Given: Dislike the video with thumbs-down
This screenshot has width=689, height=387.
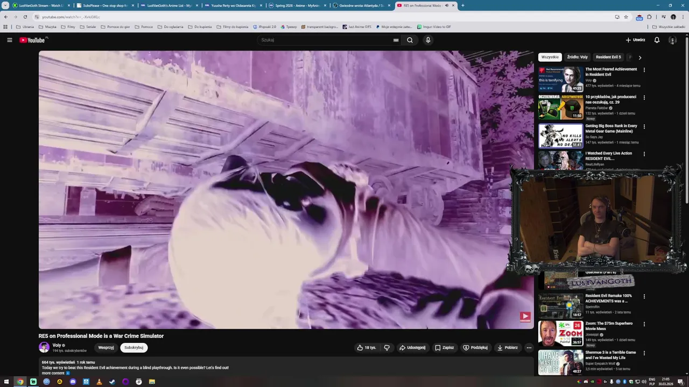Looking at the screenshot, I should point(386,348).
